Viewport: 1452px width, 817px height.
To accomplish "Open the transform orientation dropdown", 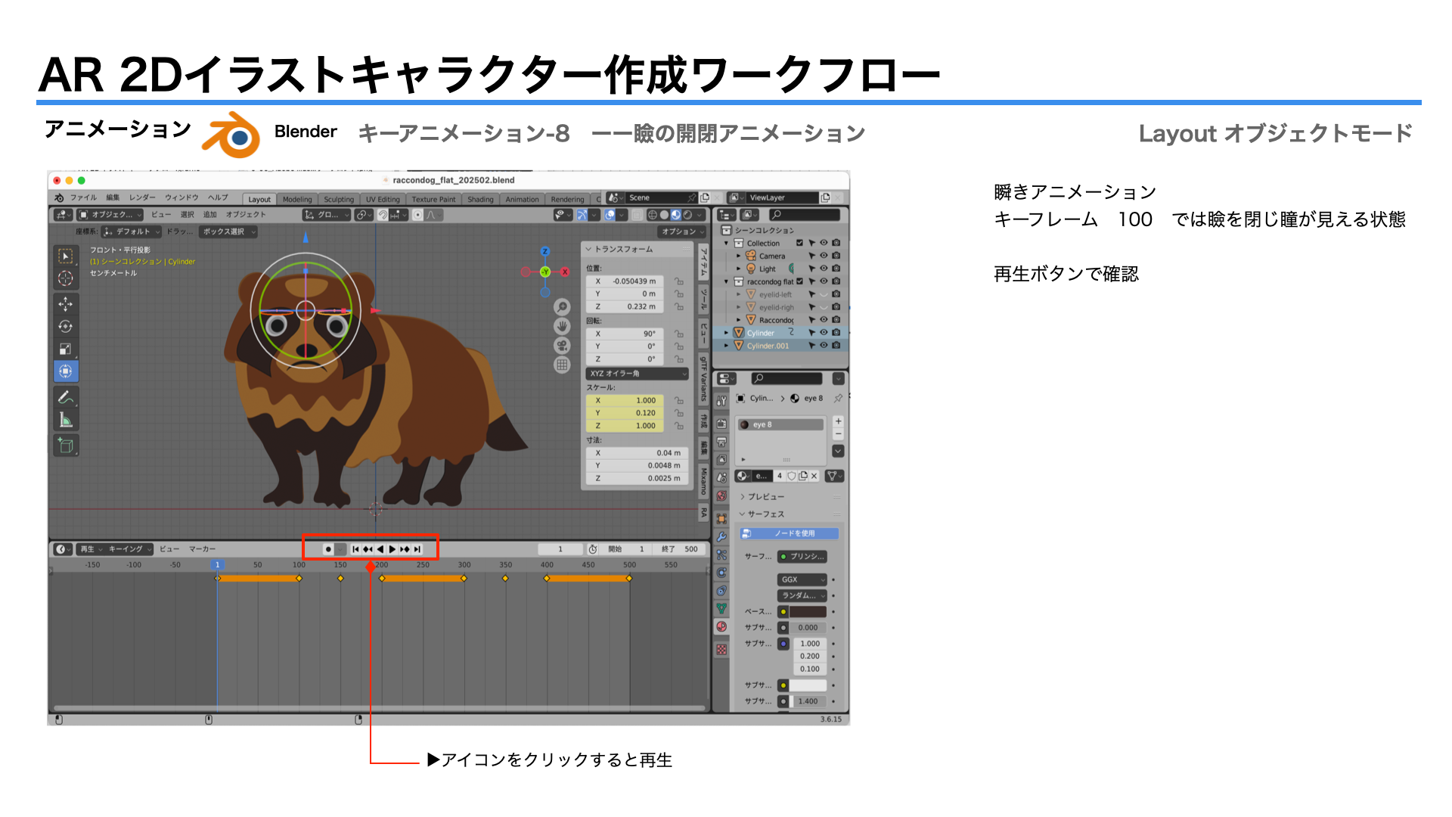I will [327, 215].
